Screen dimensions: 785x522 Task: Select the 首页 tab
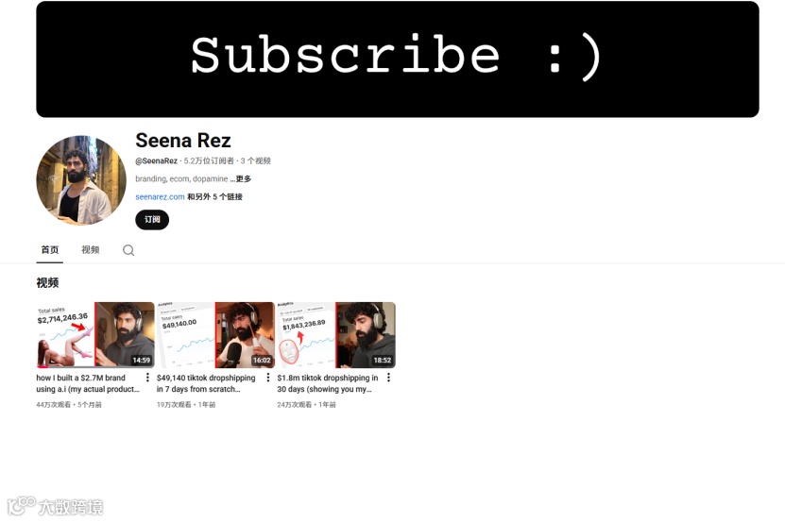49,250
